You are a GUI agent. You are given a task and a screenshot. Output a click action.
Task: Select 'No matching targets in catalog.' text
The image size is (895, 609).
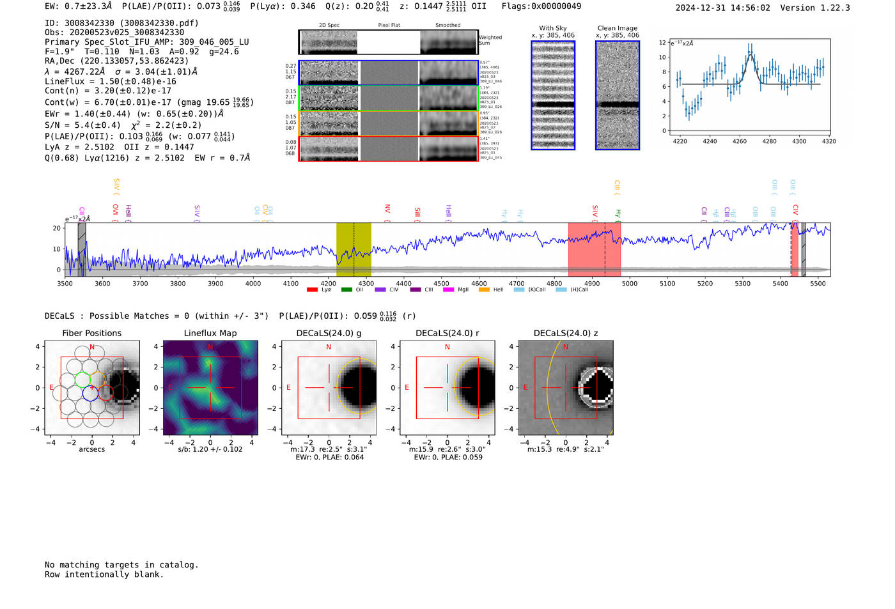point(121,565)
